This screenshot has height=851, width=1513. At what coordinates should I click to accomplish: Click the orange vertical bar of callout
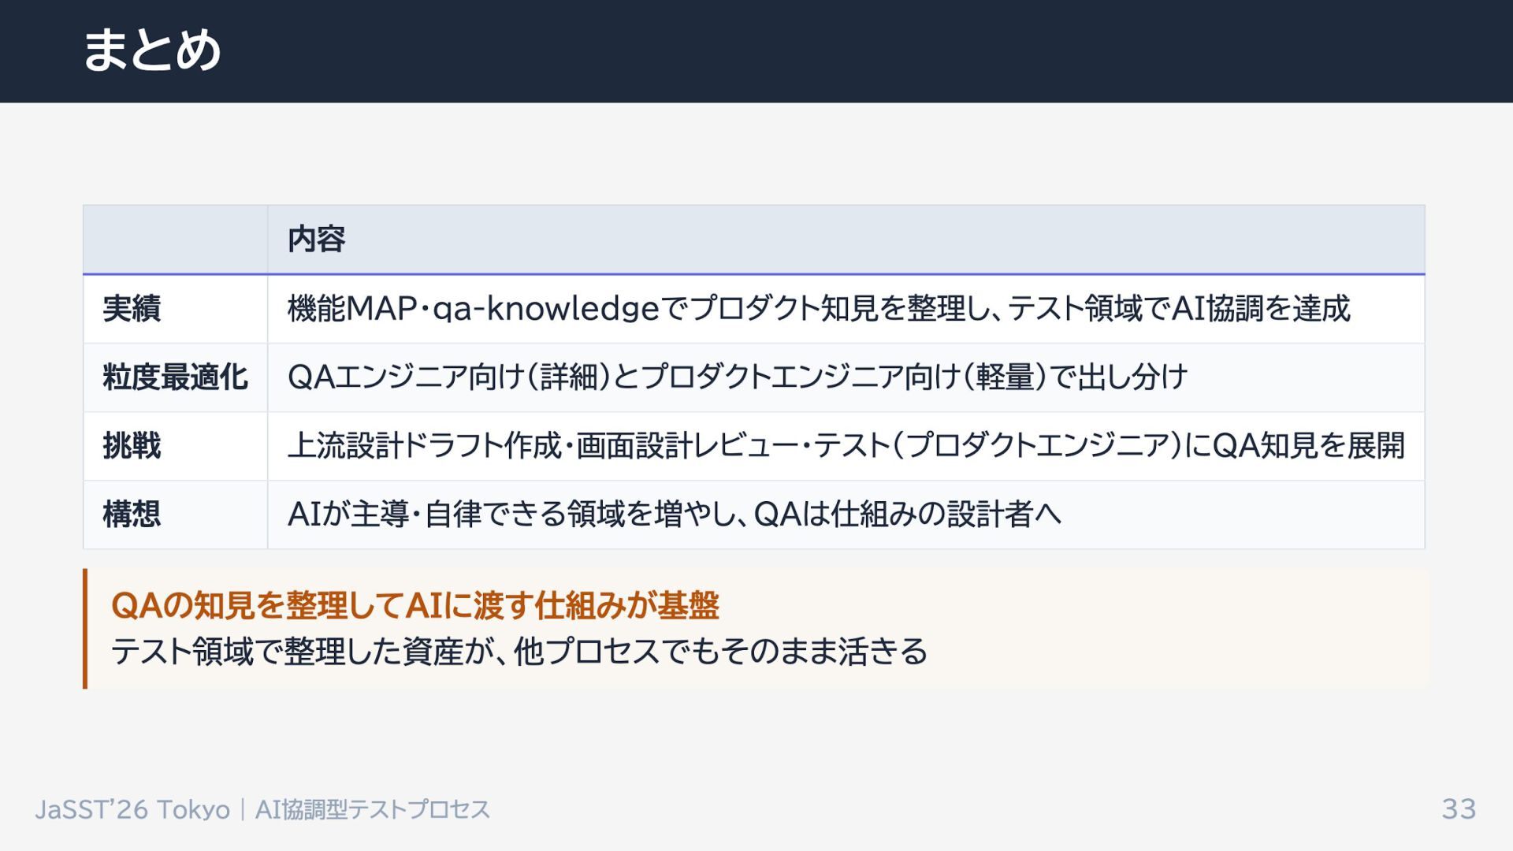pyautogui.click(x=85, y=629)
